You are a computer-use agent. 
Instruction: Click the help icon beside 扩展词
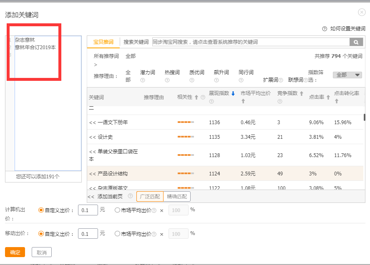point(280,79)
